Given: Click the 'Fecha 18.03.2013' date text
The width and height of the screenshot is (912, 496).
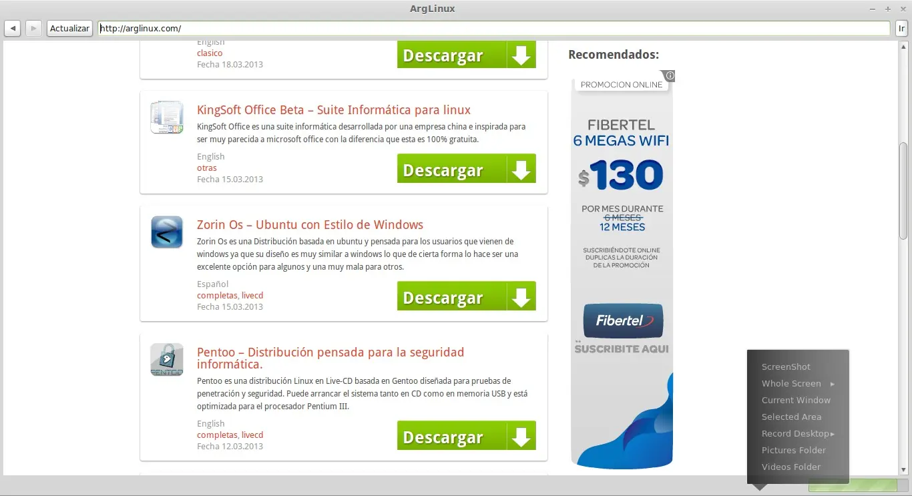Looking at the screenshot, I should pos(230,65).
